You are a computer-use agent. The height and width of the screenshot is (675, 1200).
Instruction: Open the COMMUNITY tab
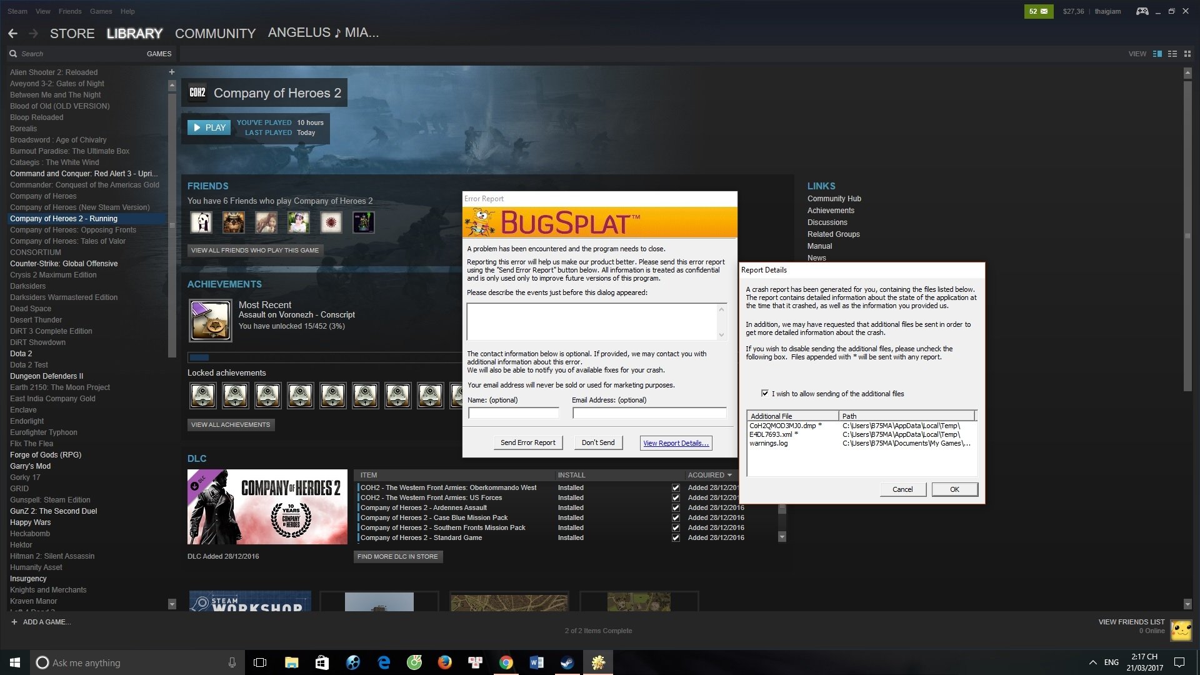point(215,33)
